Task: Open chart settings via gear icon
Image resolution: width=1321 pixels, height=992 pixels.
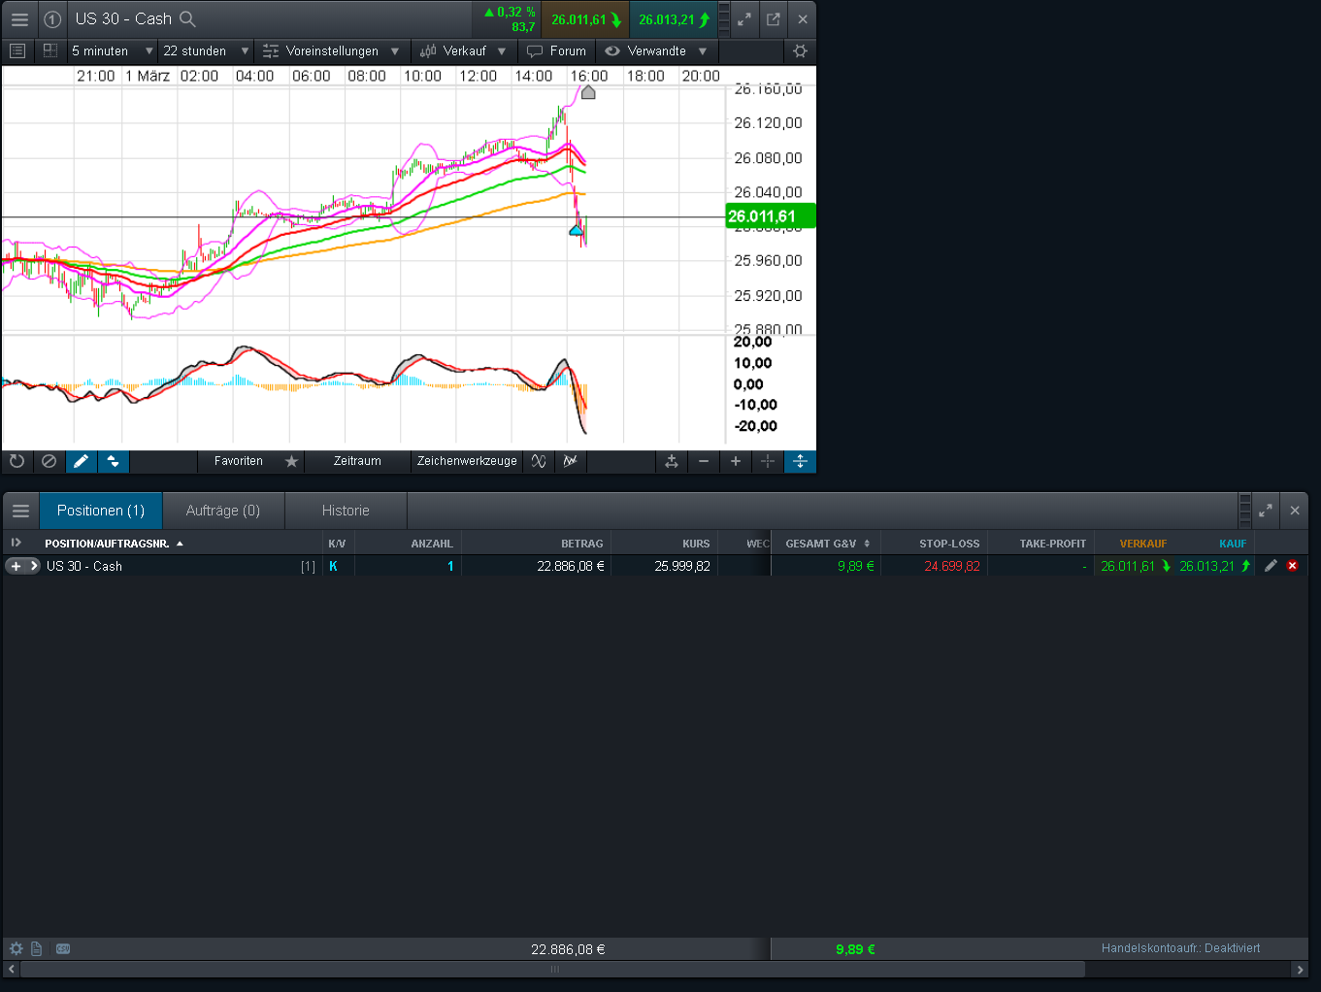Action: (800, 51)
